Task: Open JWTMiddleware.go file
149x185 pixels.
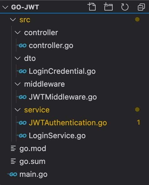Action: (x=63, y=97)
